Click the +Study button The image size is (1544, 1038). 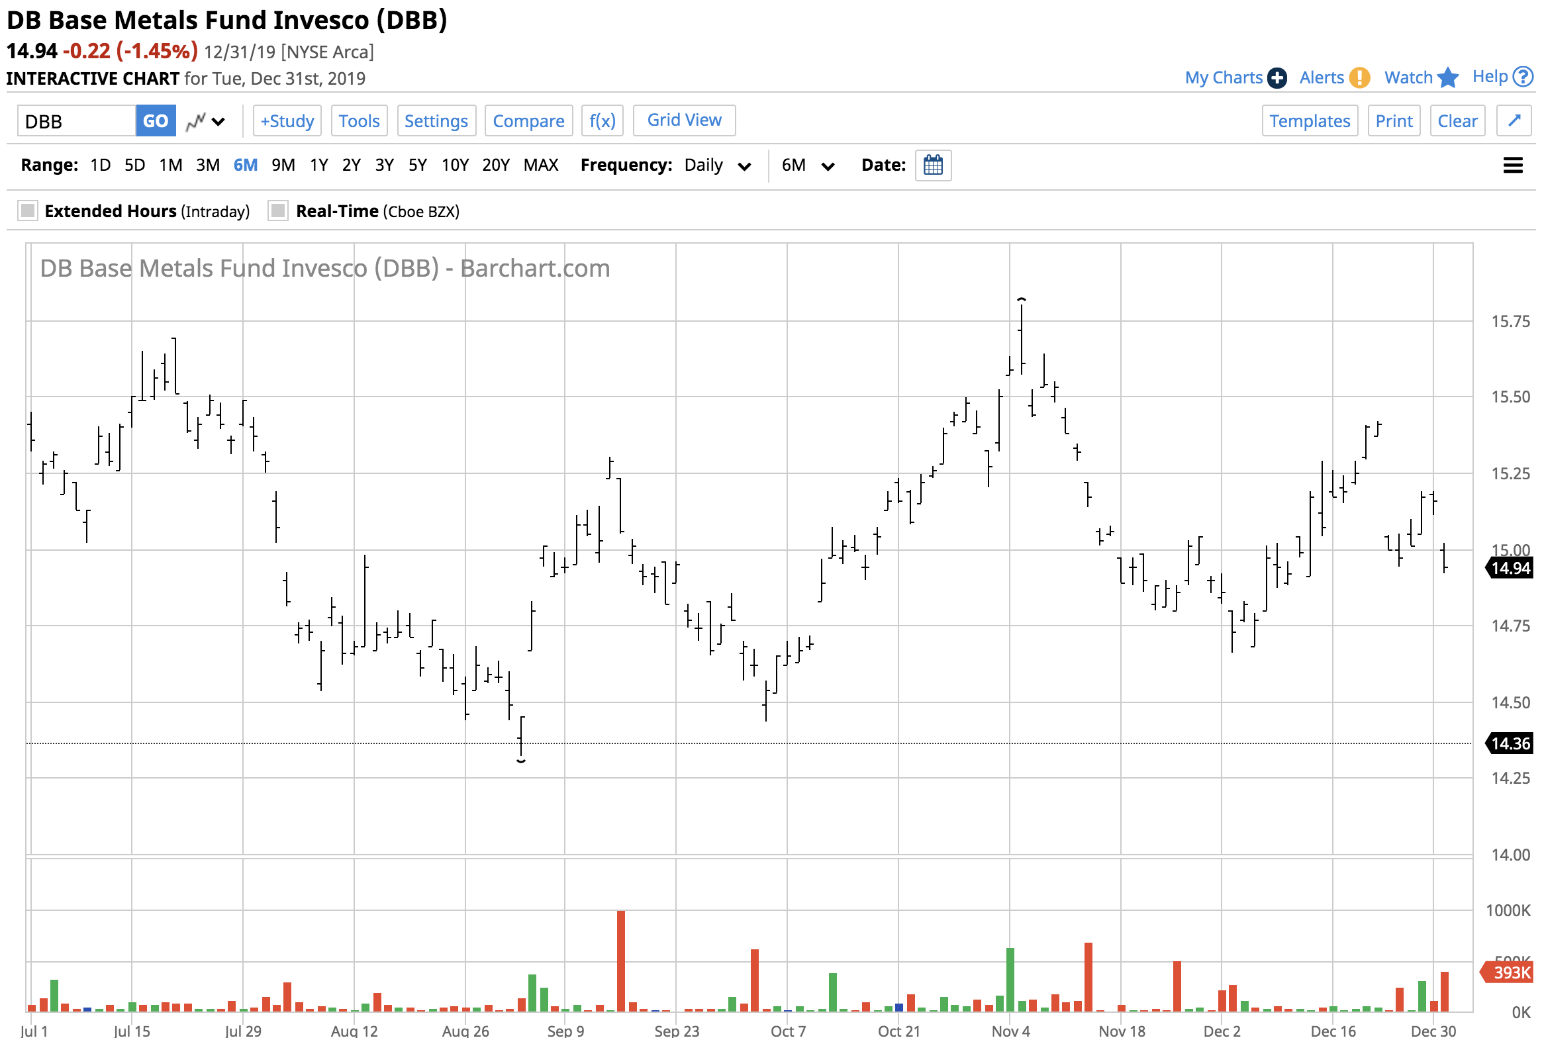click(287, 121)
